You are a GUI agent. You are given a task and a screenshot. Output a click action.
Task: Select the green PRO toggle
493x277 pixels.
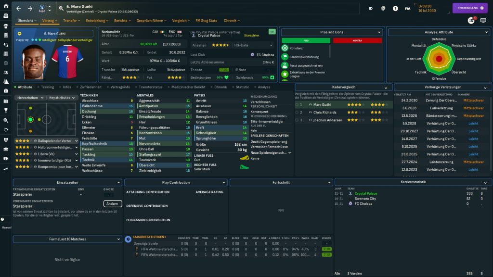click(306, 40)
